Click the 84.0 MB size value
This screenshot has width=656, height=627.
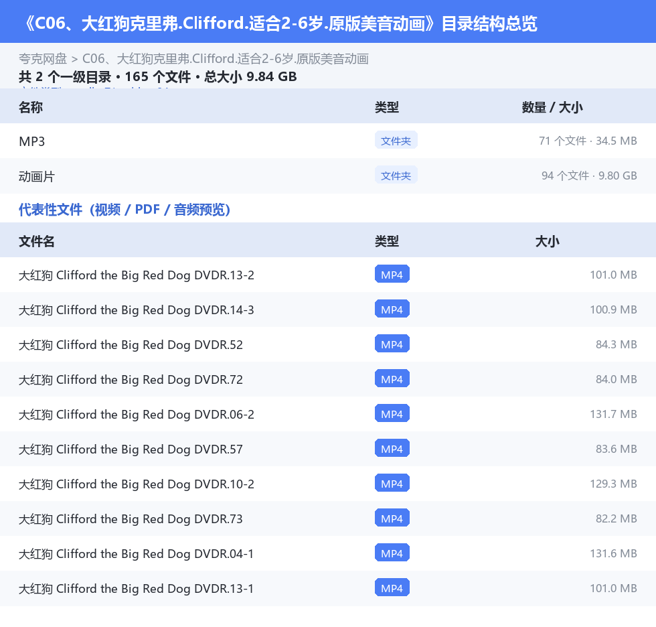coord(617,378)
